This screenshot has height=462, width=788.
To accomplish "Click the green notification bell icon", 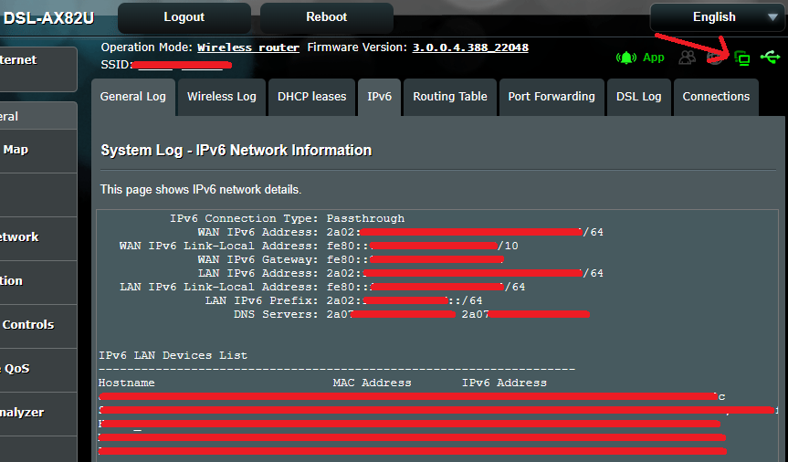I will click(x=625, y=58).
